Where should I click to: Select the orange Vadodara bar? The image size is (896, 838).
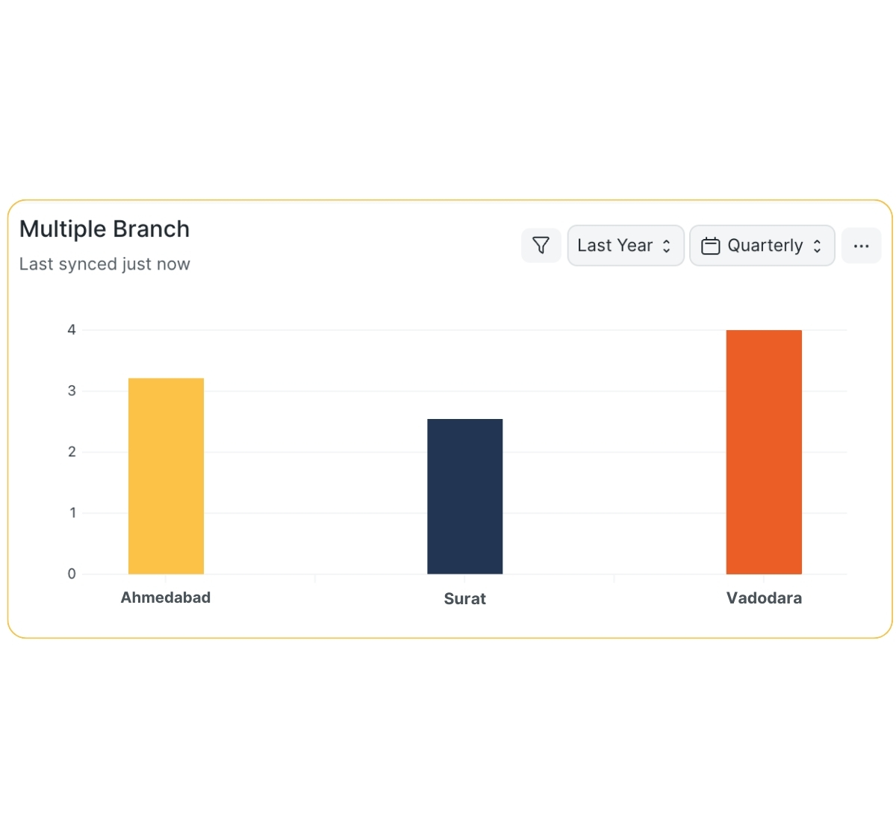tap(764, 452)
